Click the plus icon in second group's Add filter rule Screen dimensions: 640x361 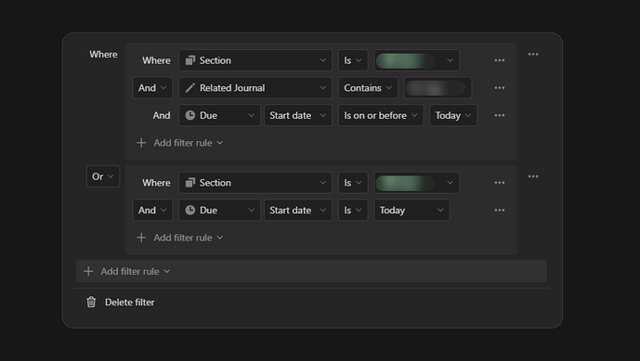point(141,238)
